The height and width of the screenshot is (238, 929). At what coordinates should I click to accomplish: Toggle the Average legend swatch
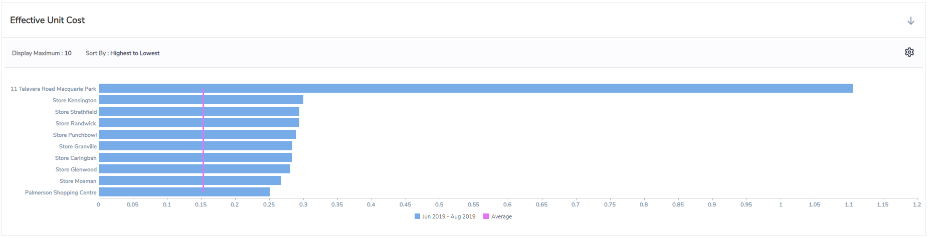486,216
